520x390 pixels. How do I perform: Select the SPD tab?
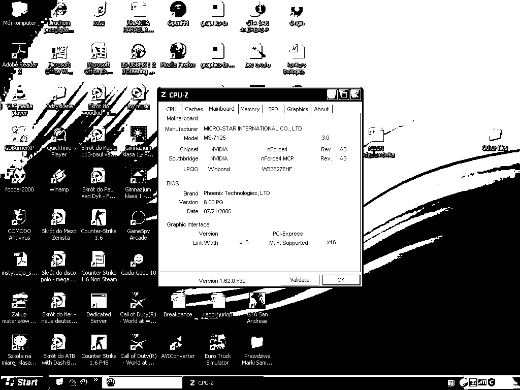(x=273, y=109)
